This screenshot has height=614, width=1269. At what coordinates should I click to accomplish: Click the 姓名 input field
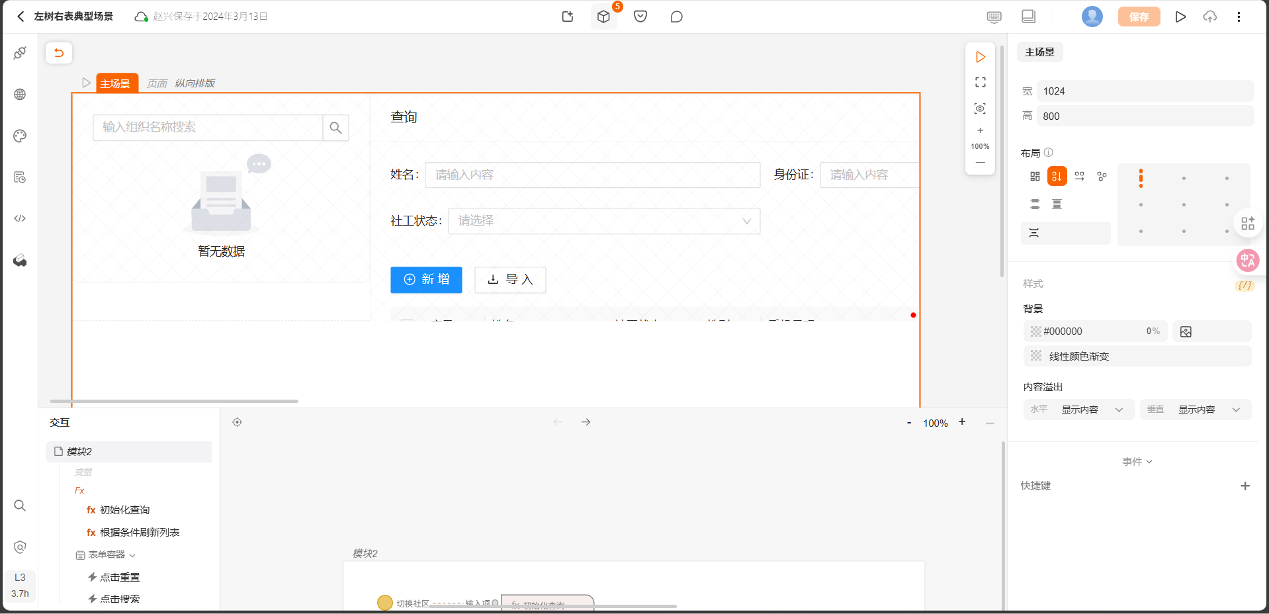pyautogui.click(x=592, y=175)
